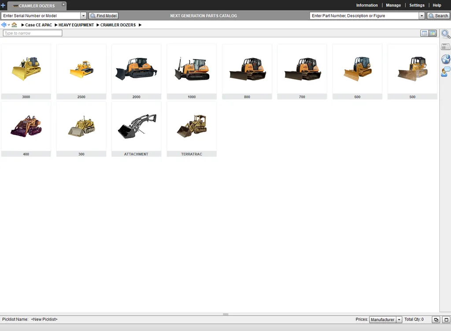Click the restore picklist panel icon
451x331 pixels.
tap(436, 320)
